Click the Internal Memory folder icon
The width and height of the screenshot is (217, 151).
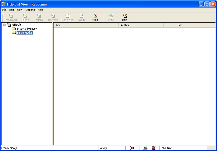14,29
